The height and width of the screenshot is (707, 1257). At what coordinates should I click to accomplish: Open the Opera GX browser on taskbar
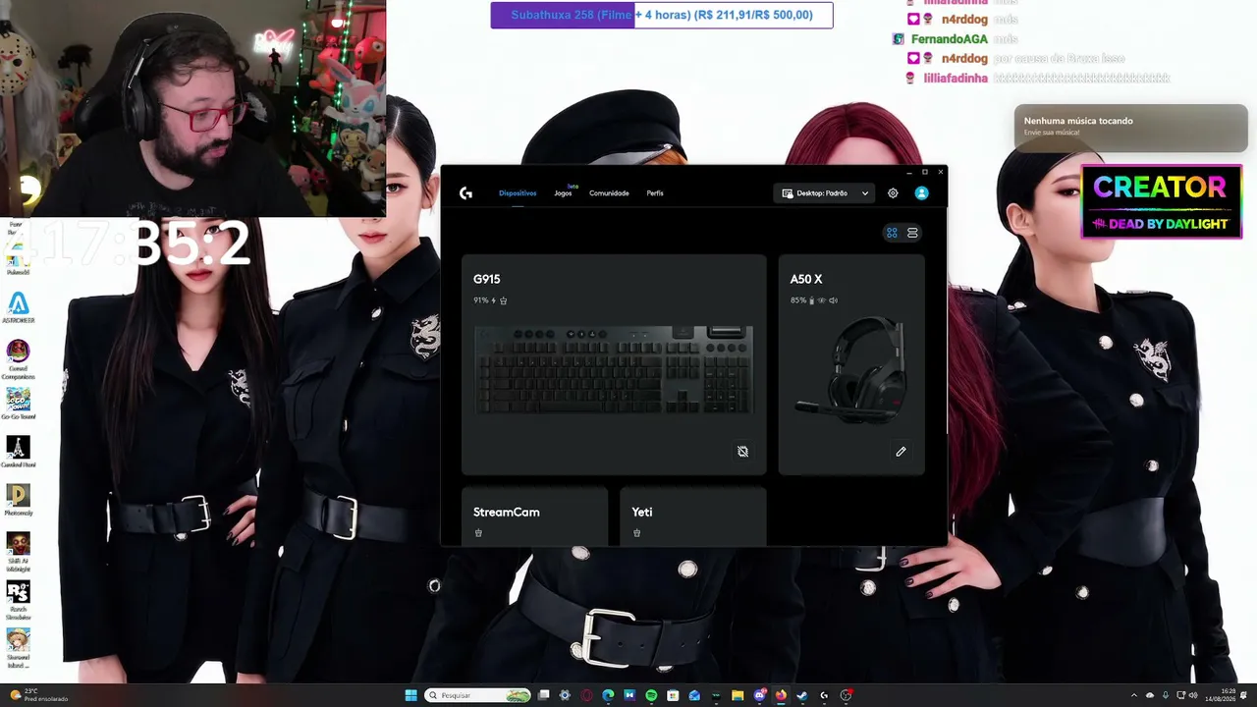[x=586, y=695]
